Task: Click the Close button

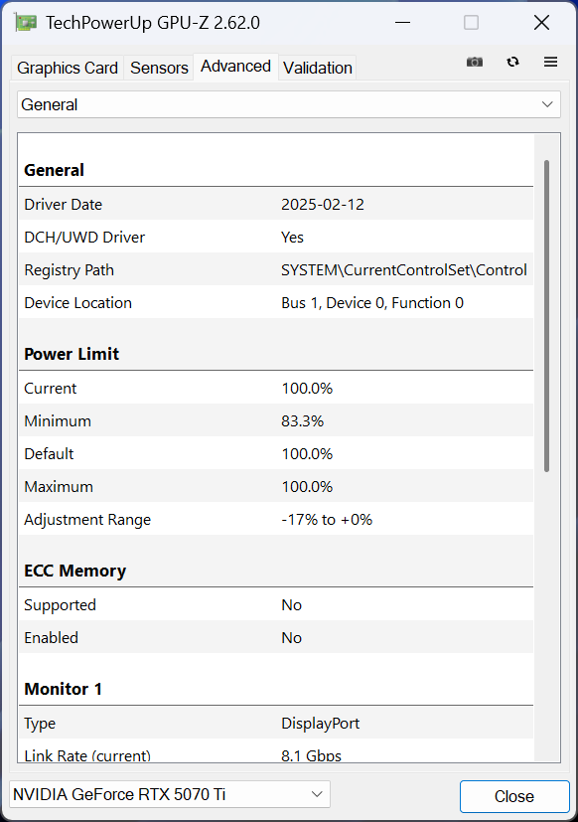Action: point(514,795)
